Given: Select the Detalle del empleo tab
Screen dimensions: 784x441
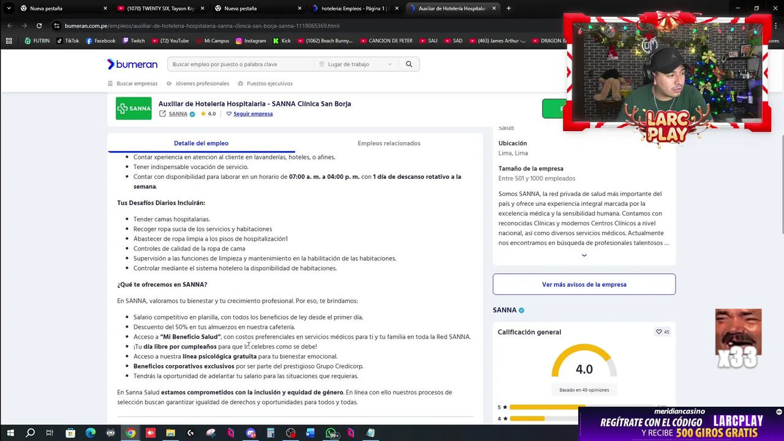Looking at the screenshot, I should (x=201, y=143).
